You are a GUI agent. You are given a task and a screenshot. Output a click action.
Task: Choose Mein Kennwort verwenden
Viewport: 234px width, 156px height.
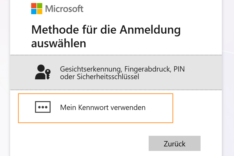pos(102,107)
